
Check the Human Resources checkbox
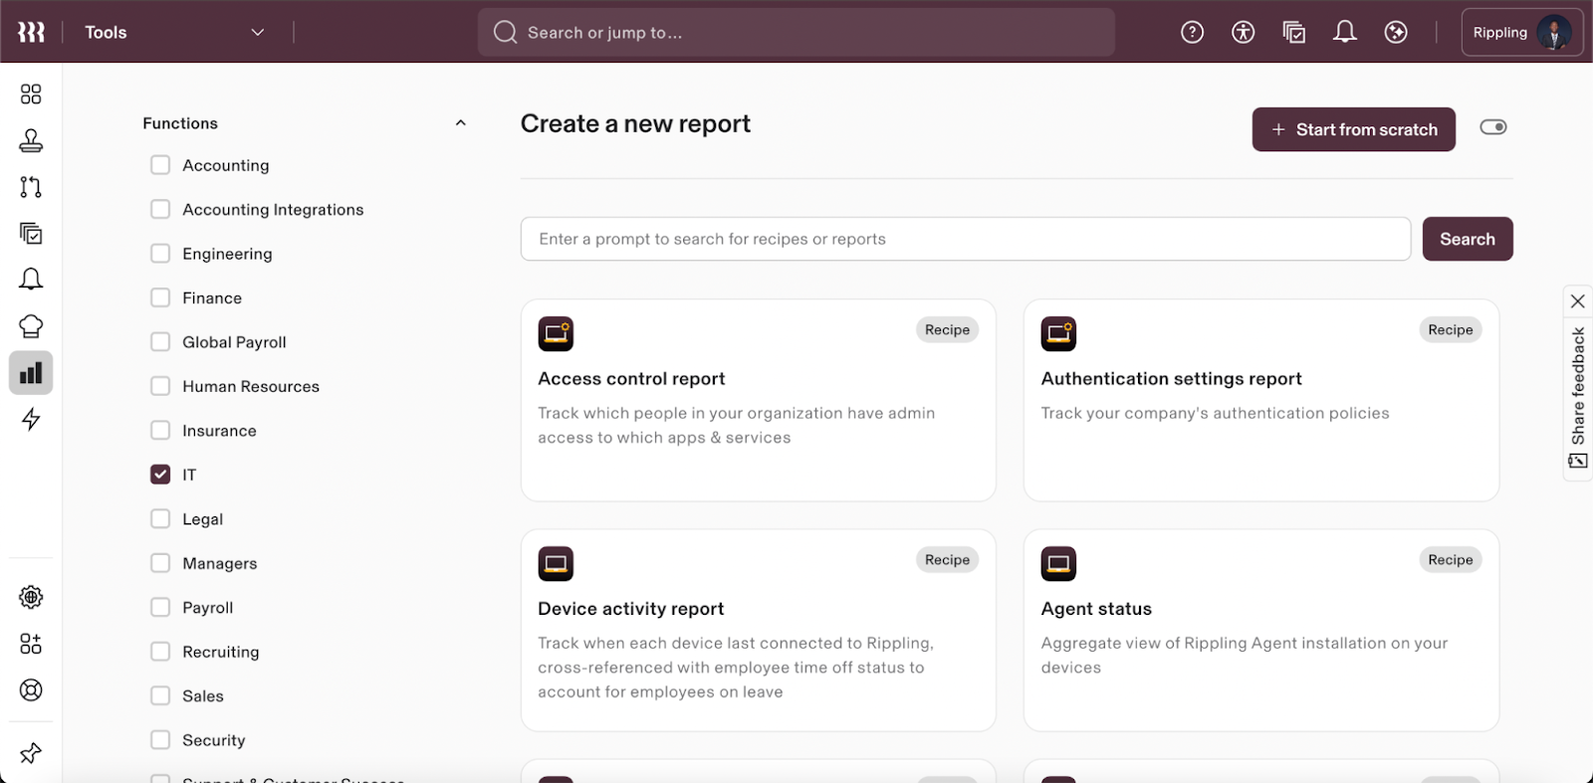click(160, 386)
